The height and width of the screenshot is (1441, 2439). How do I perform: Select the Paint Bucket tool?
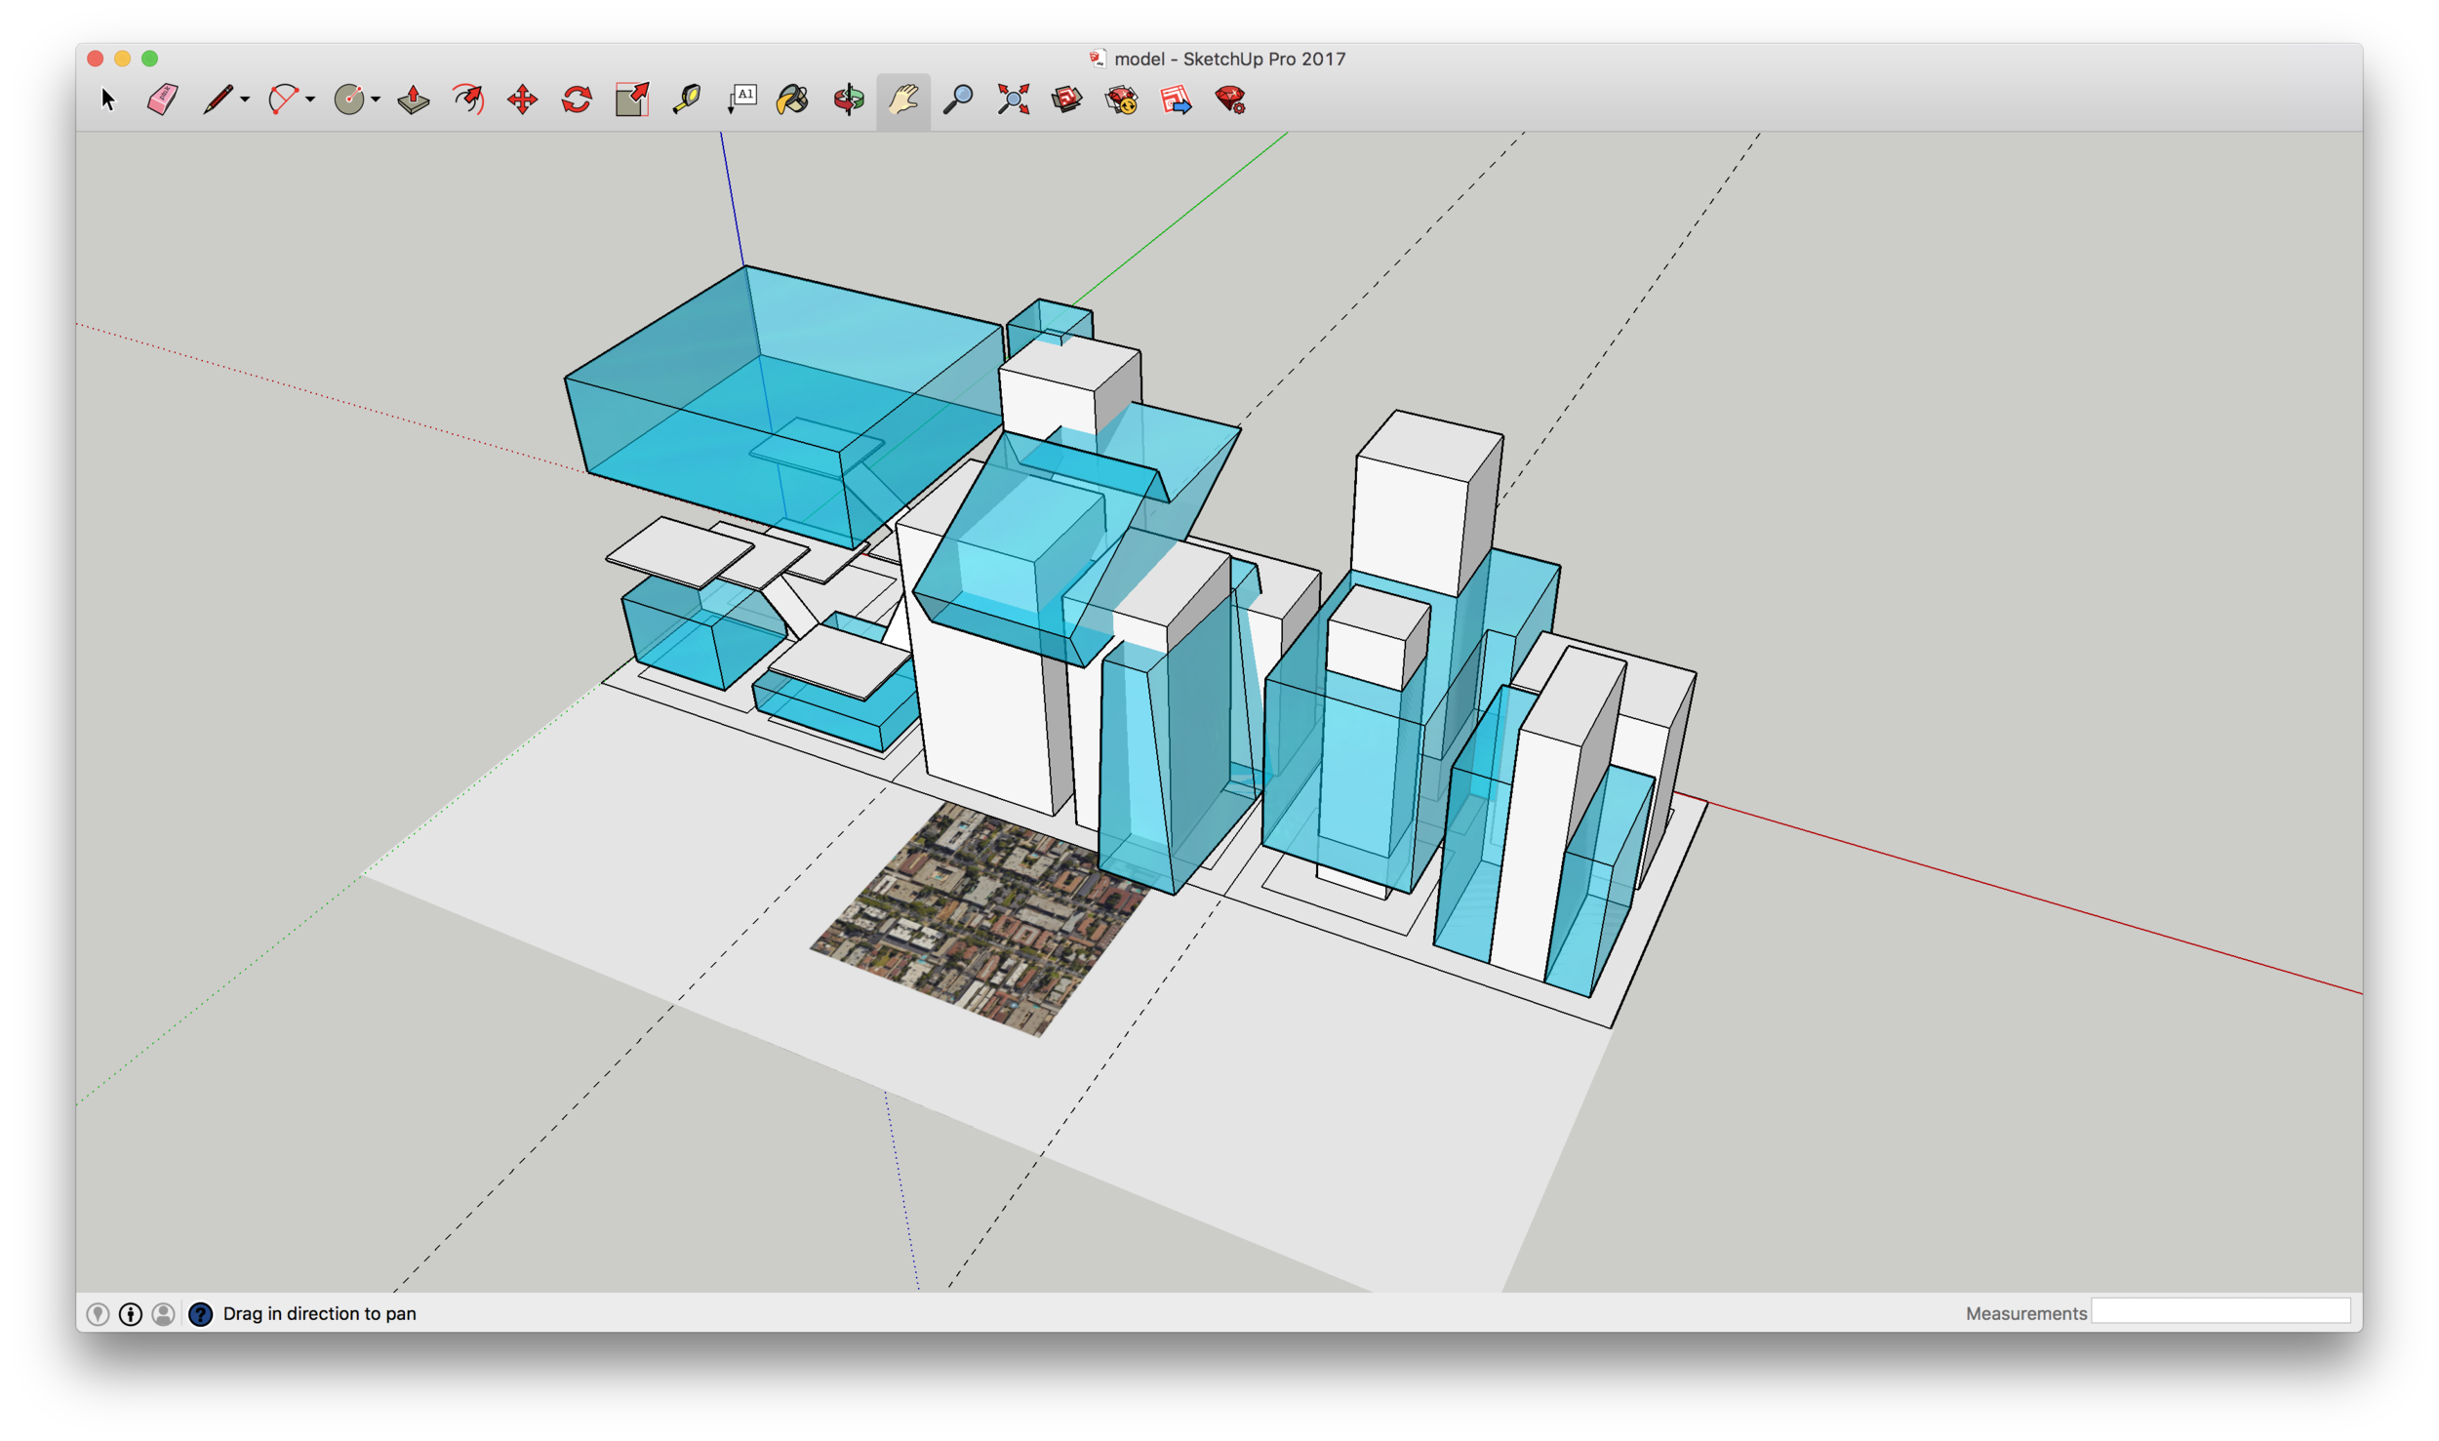point(792,100)
